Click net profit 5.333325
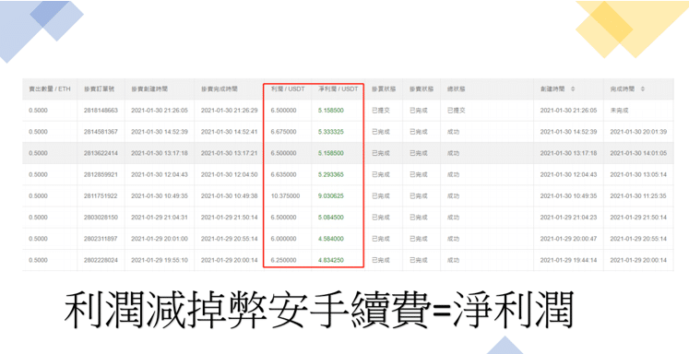The height and width of the screenshot is (354, 689). click(331, 132)
